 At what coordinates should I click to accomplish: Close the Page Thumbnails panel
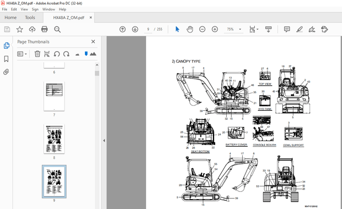[93, 41]
